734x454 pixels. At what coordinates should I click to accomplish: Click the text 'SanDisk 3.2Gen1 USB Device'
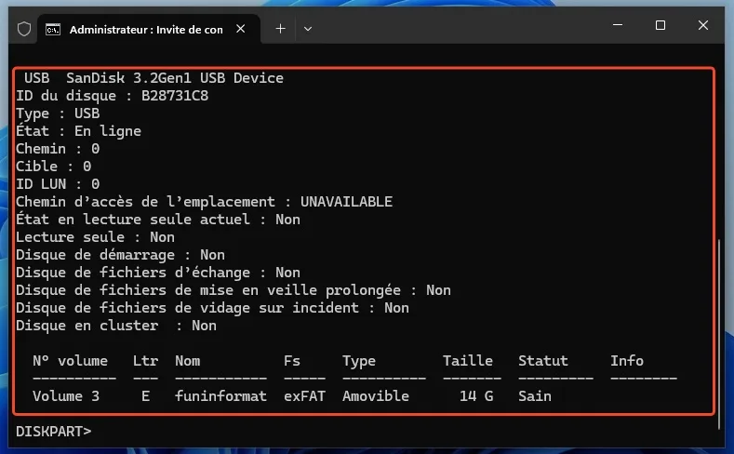tap(175, 78)
